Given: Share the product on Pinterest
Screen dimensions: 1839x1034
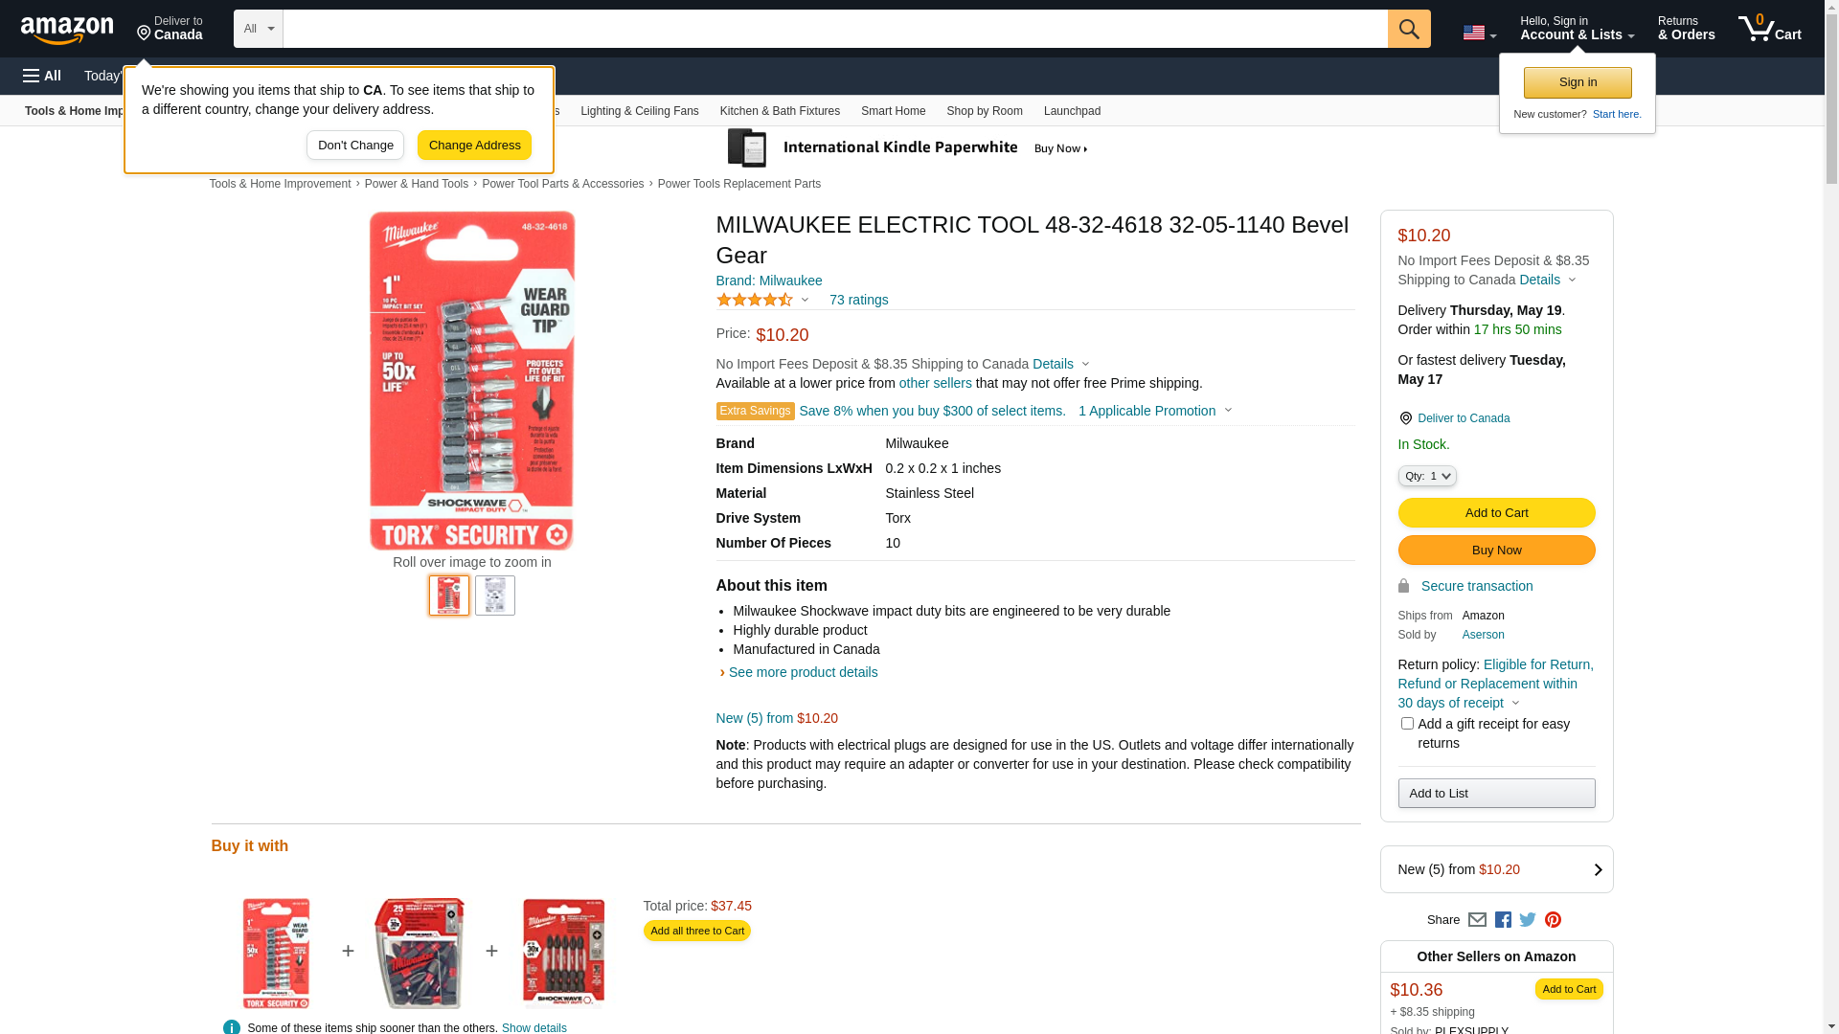Looking at the screenshot, I should pyautogui.click(x=1553, y=920).
